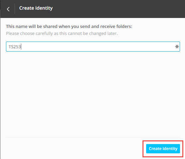
Task: Select the shared name instruction heading
Action: [x=69, y=27]
